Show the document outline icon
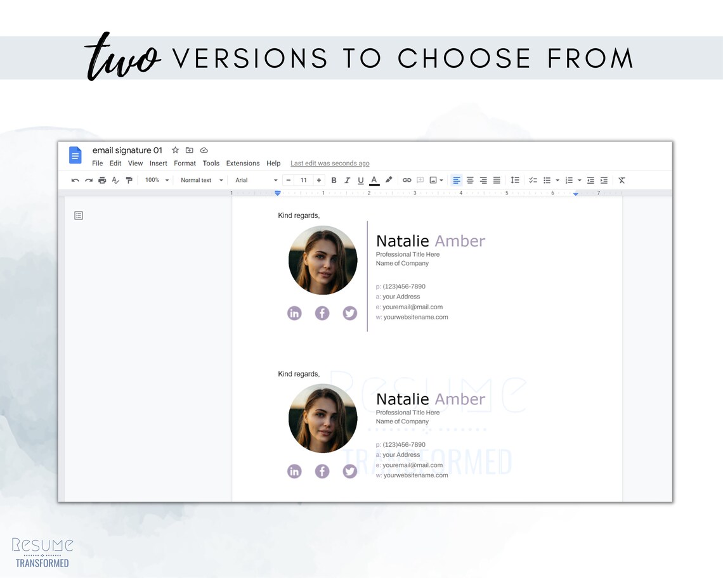This screenshot has width=723, height=578. pos(79,215)
